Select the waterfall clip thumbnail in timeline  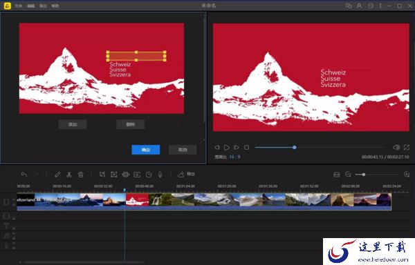point(160,199)
